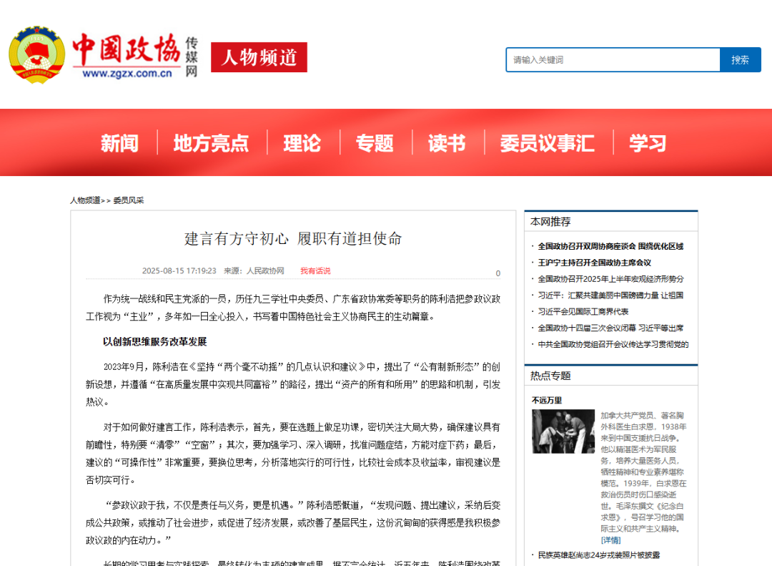The width and height of the screenshot is (772, 566).
Task: Open the 专题 navigation menu
Action: tap(375, 142)
